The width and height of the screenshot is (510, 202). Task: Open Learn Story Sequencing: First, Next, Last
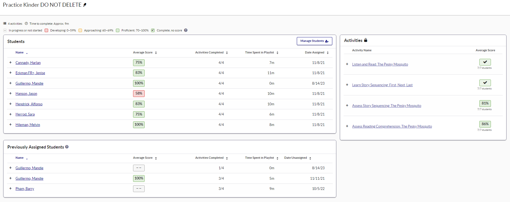click(382, 85)
